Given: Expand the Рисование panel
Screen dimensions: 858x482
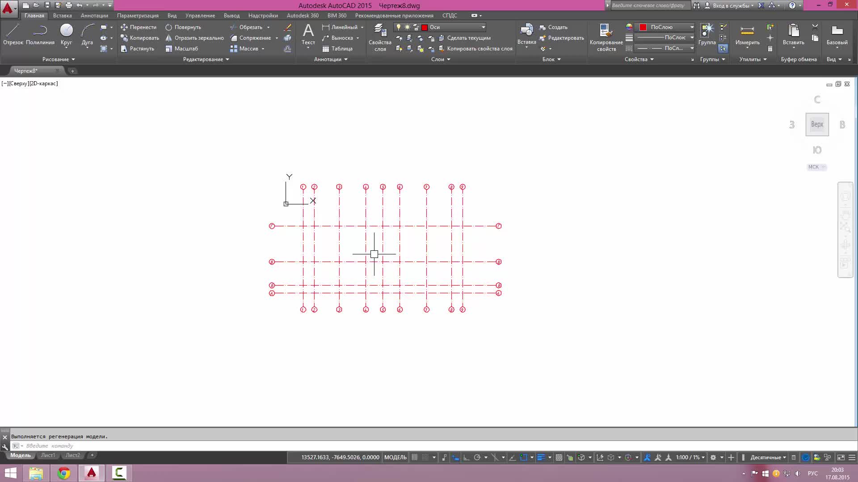Looking at the screenshot, I should (59, 59).
